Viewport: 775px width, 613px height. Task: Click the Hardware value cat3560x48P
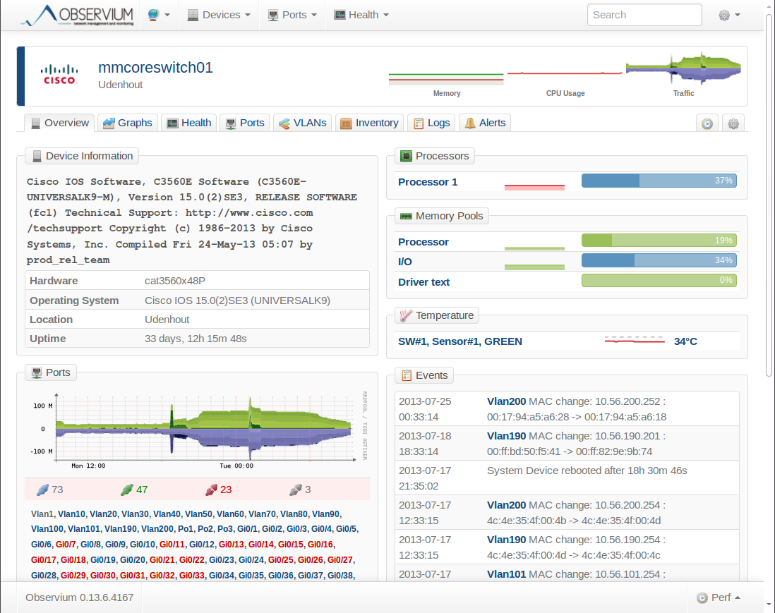pyautogui.click(x=175, y=281)
